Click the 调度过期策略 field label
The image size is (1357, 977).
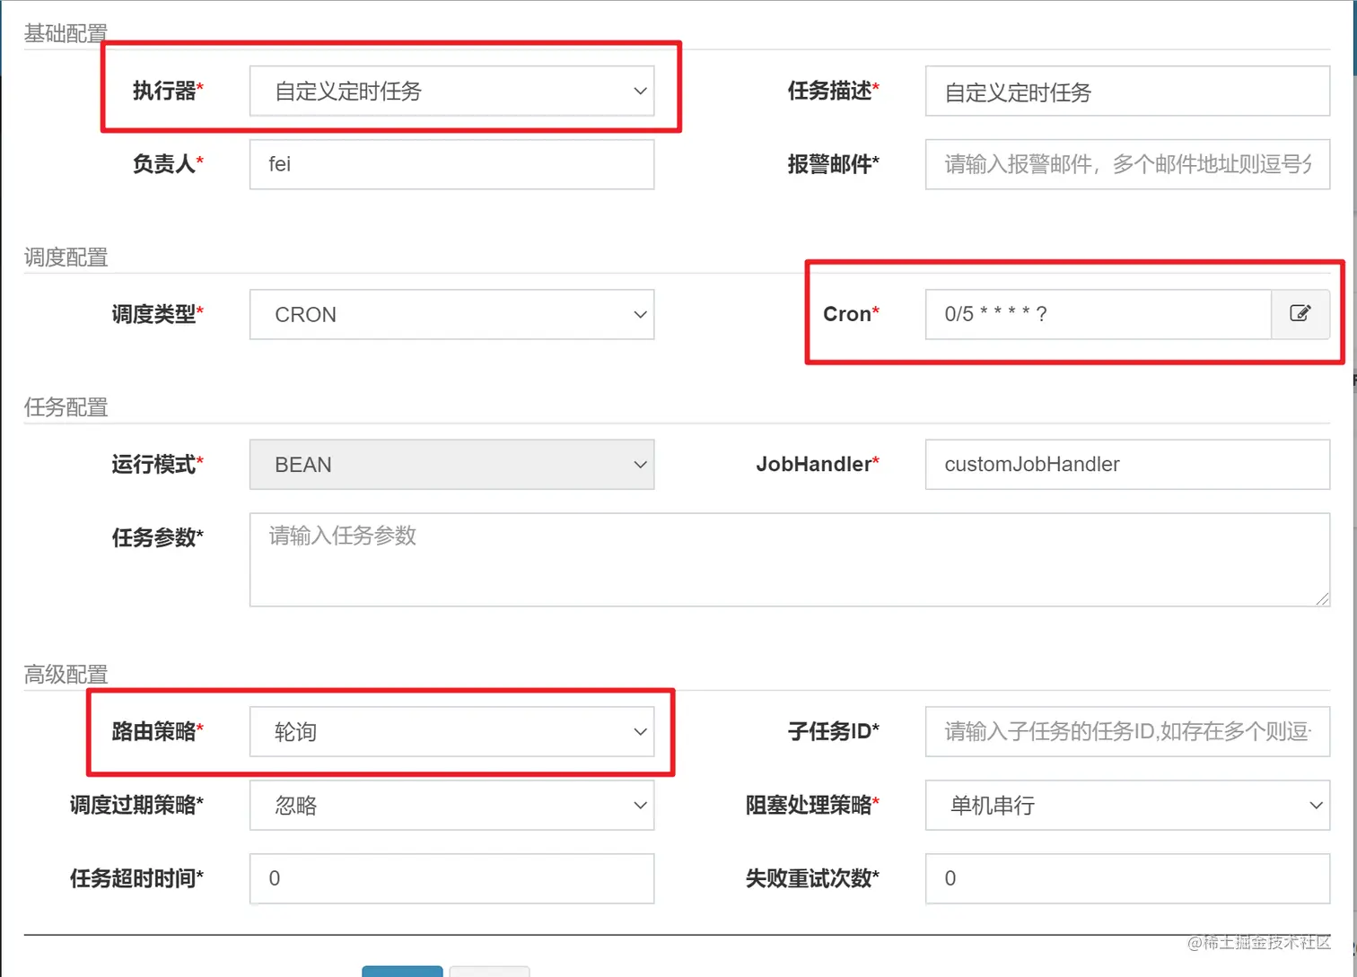coord(136,805)
